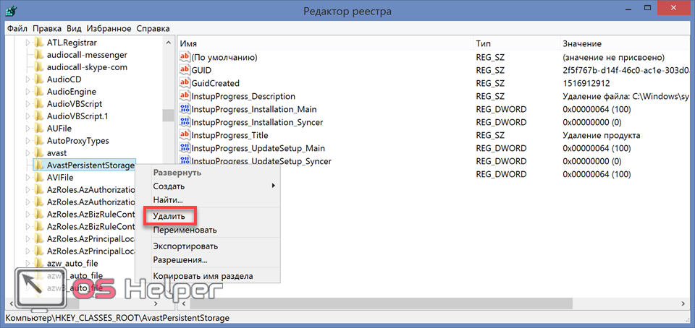
Task: Click the value data 1516912912
Action: 586,83
